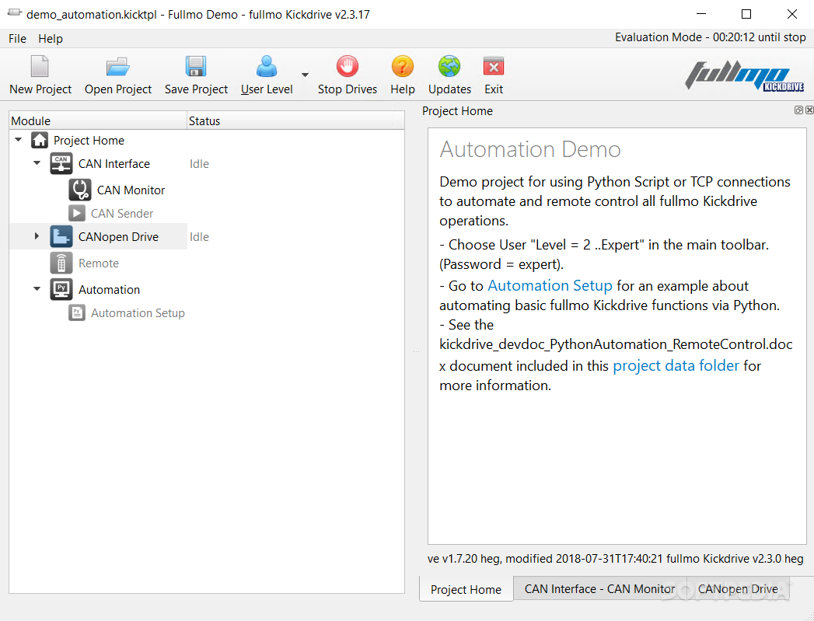Image resolution: width=814 pixels, height=621 pixels.
Task: Expand the CANopen Drive tree node
Action: [x=37, y=236]
